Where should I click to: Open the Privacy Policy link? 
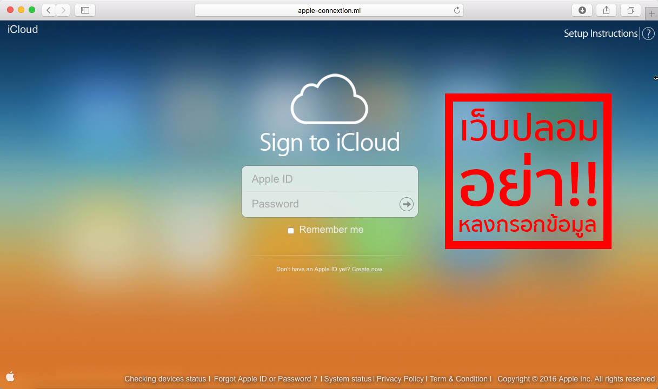(400, 379)
